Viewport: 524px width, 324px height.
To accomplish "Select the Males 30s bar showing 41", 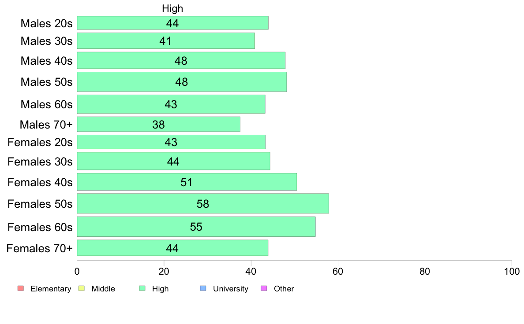I will tap(166, 40).
